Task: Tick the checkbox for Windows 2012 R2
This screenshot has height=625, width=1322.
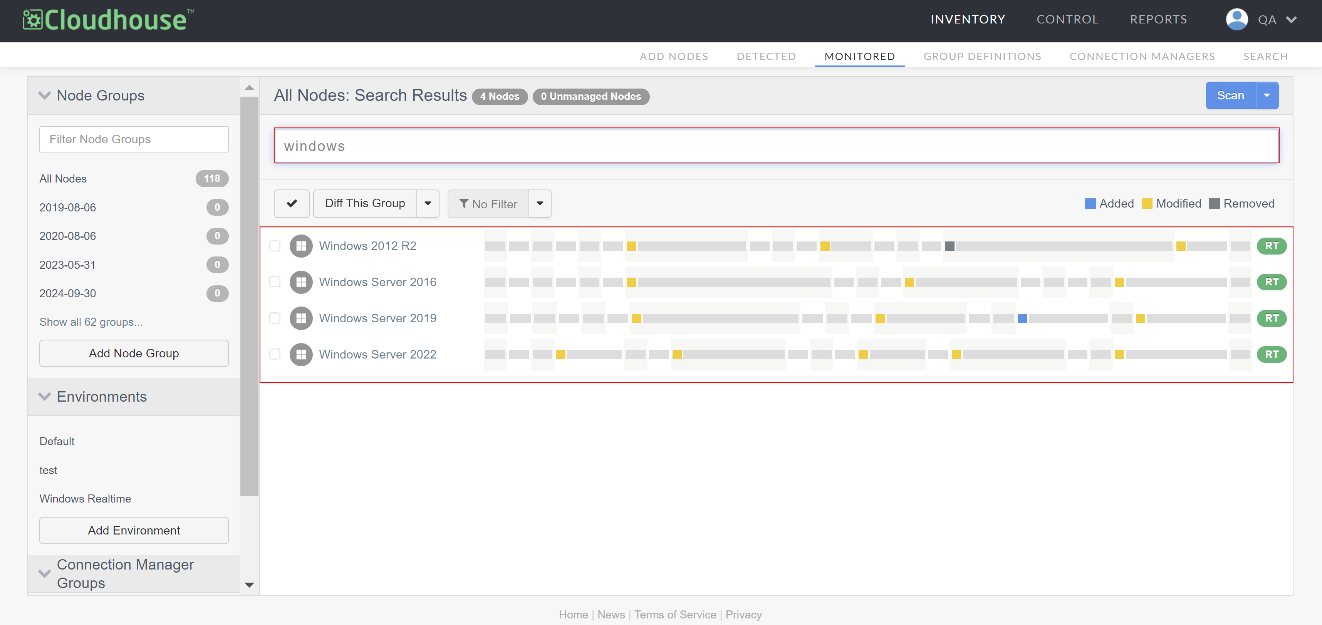Action: pos(275,246)
